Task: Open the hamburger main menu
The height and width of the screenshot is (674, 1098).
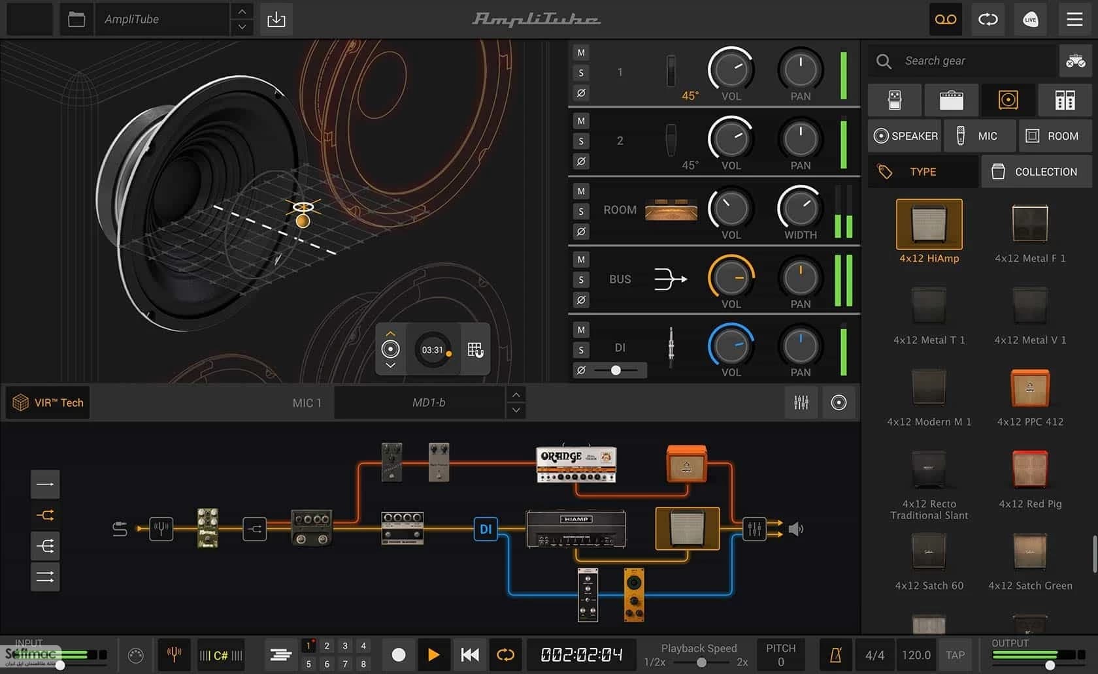Action: (1074, 20)
